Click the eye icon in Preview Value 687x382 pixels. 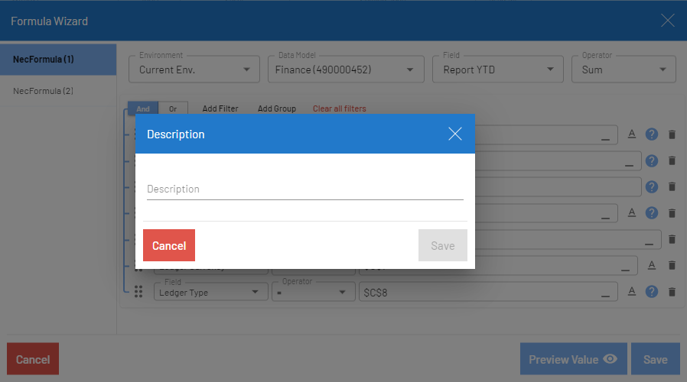click(x=610, y=359)
